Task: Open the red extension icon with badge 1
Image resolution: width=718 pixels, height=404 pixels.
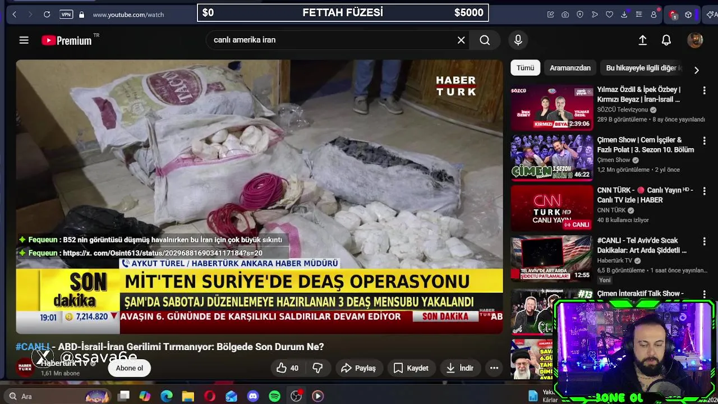Action: tap(673, 15)
